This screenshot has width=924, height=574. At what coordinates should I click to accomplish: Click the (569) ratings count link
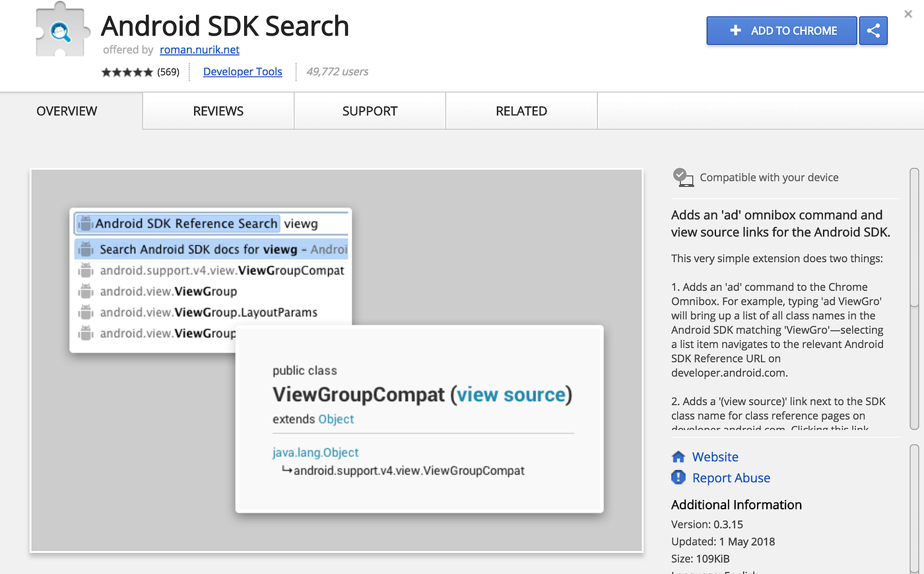point(169,71)
